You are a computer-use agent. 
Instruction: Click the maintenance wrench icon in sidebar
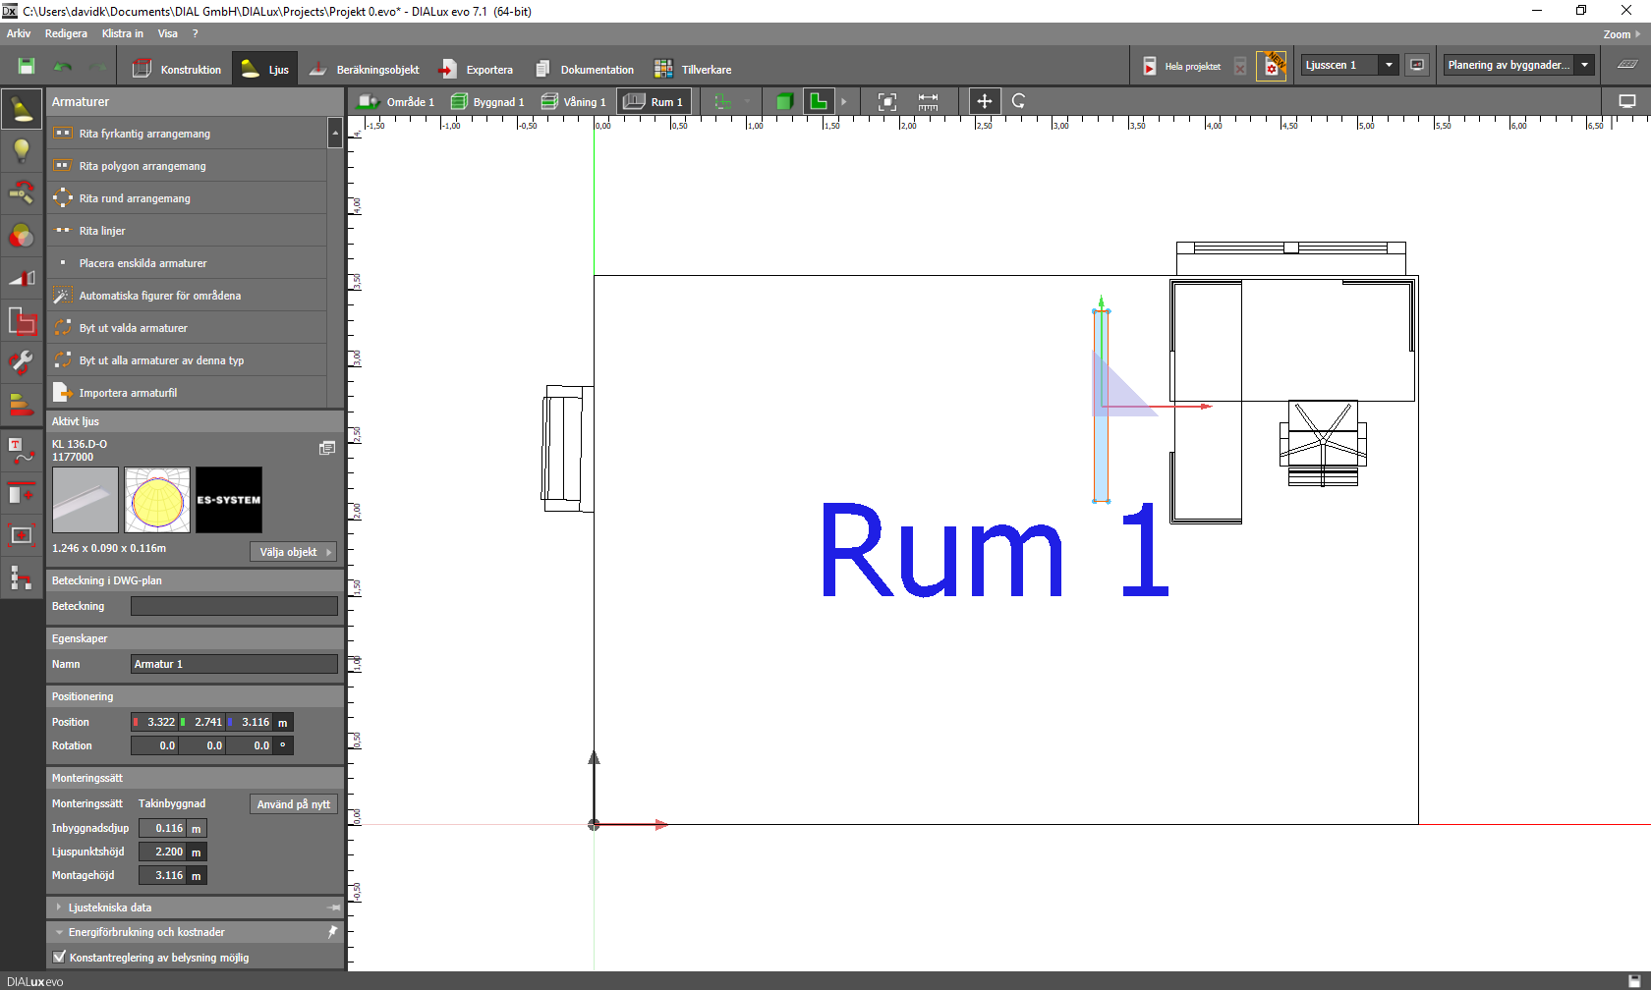[22, 362]
